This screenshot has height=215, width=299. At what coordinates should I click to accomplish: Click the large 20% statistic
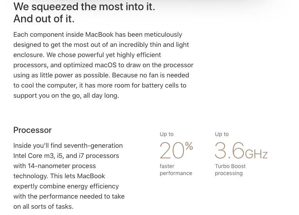click(x=176, y=150)
